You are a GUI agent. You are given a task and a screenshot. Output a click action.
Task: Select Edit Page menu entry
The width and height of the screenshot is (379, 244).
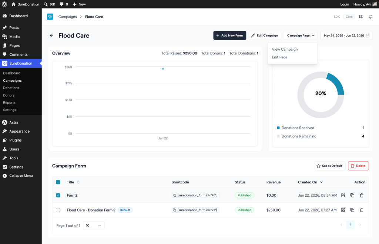pyautogui.click(x=280, y=57)
